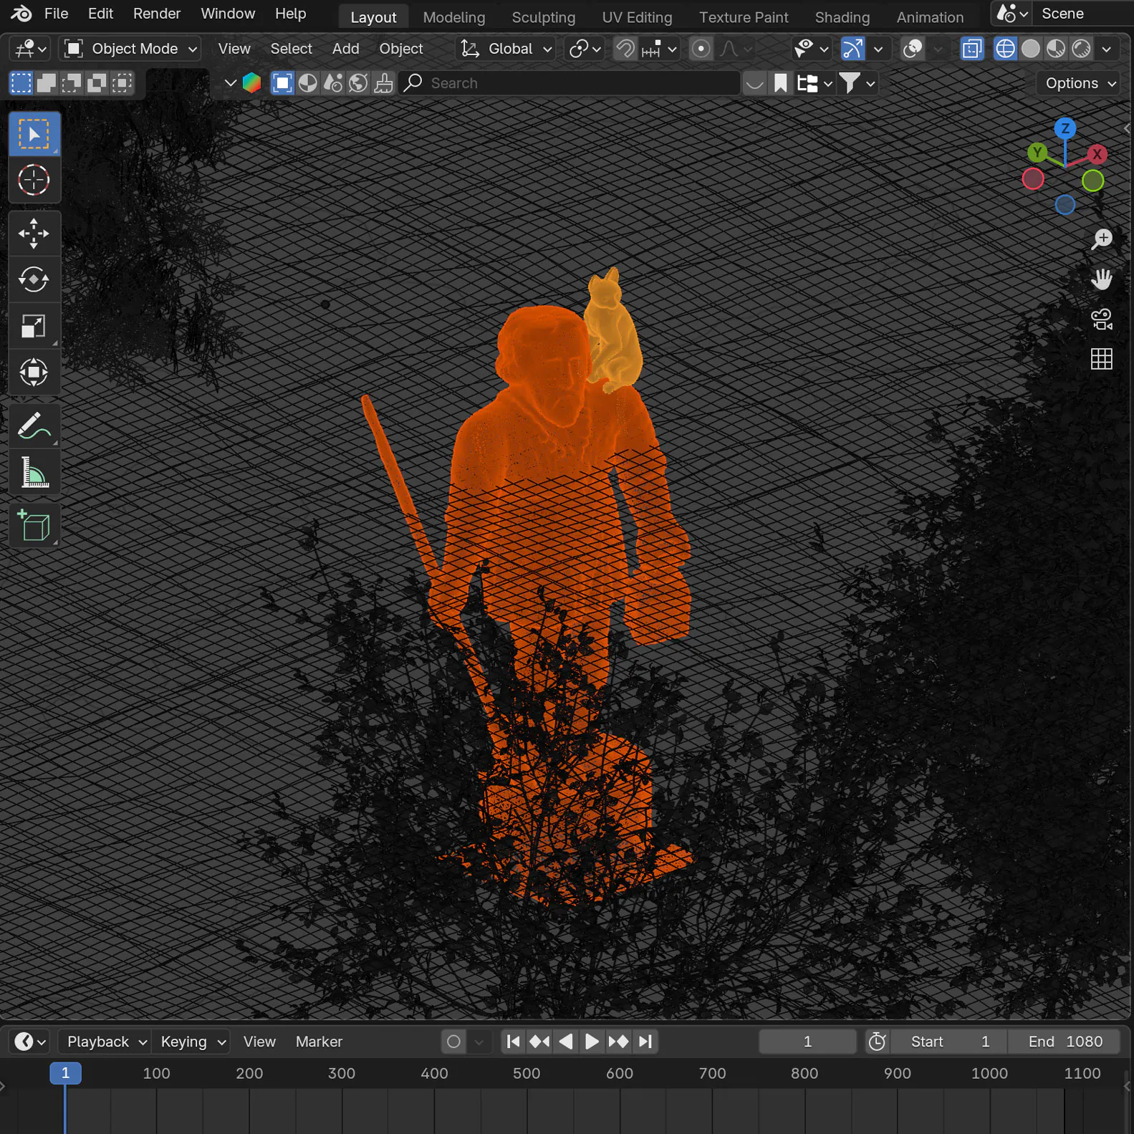Enable proportional editing
1134x1134 pixels.
(701, 49)
